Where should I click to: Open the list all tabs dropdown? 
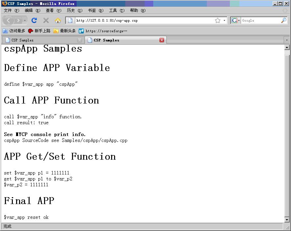point(287,40)
